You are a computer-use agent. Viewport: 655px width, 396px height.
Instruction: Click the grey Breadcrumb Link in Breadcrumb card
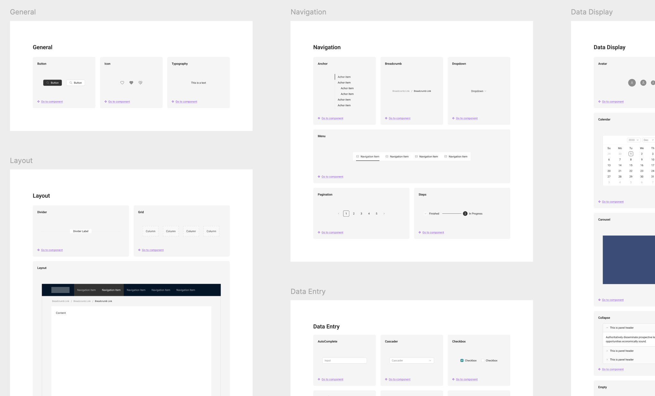click(401, 91)
